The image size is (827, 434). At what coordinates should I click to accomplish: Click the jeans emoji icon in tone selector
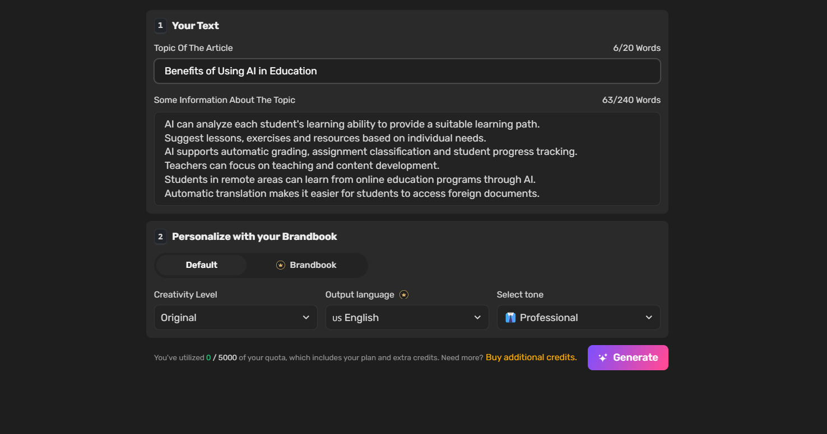(510, 318)
